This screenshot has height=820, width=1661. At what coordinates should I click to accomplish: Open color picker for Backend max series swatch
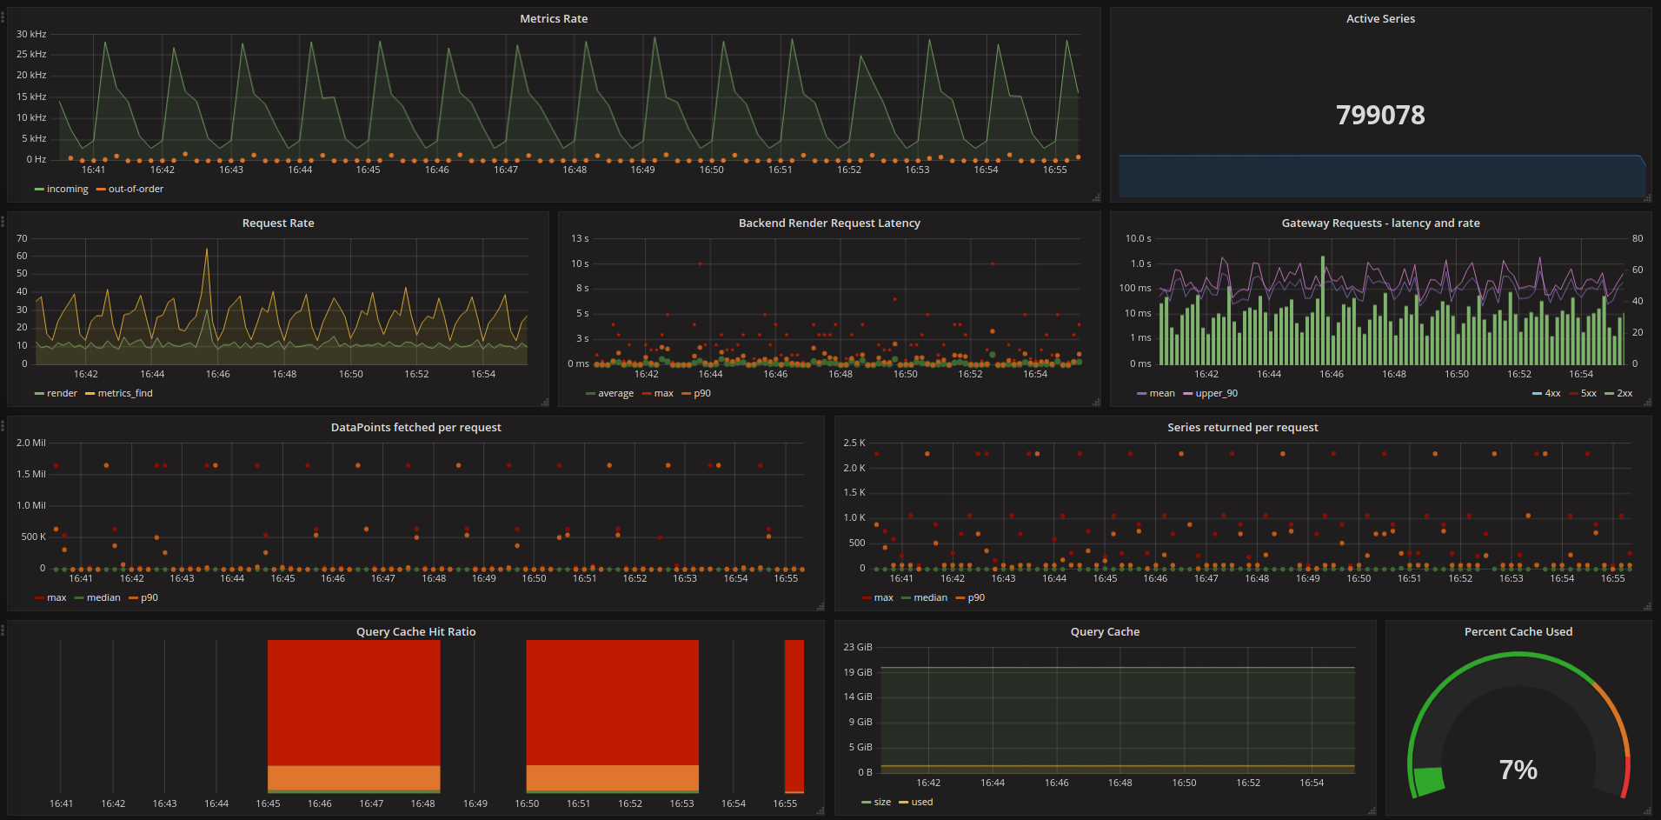(646, 394)
